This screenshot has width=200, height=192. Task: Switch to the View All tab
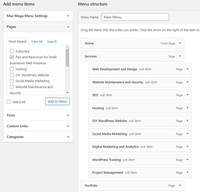coord(37,41)
